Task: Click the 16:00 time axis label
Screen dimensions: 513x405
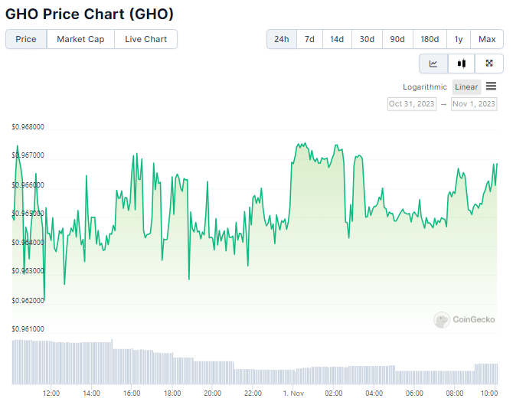Action: pyautogui.click(x=132, y=394)
